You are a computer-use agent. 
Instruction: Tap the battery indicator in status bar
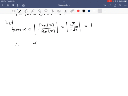click(x=126, y=1)
